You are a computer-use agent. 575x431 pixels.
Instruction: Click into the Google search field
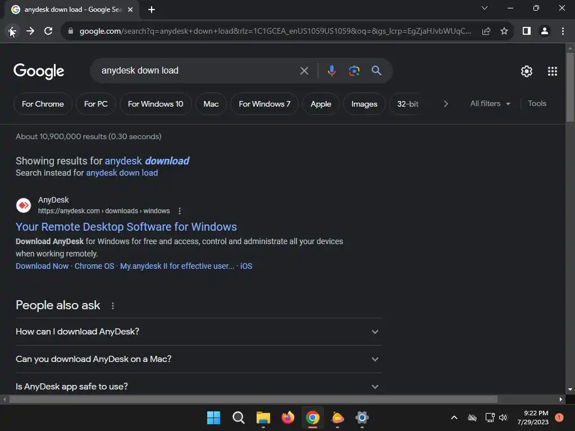198,70
